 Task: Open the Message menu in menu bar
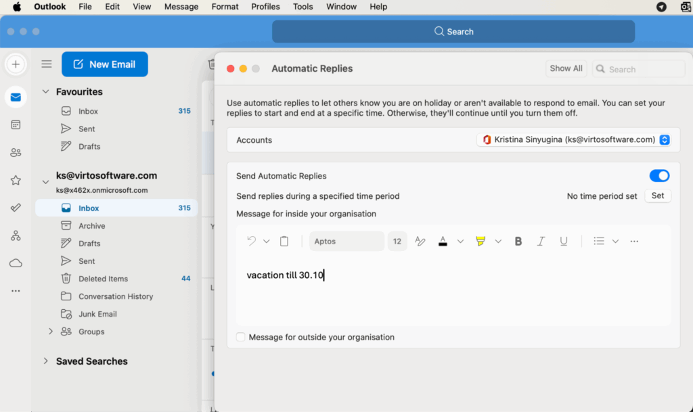tap(181, 7)
